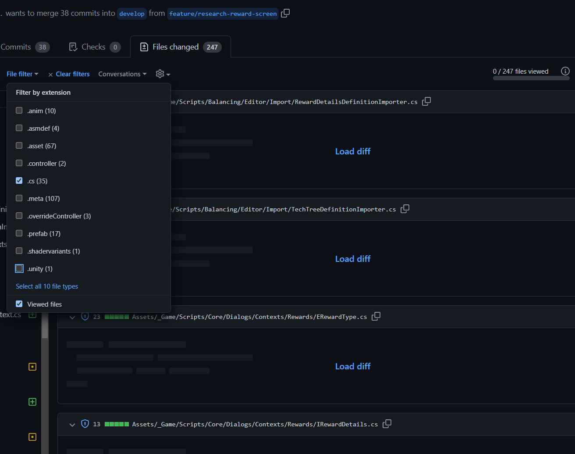This screenshot has height=454, width=575.
Task: Switch to the Checks tab
Action: click(x=95, y=47)
